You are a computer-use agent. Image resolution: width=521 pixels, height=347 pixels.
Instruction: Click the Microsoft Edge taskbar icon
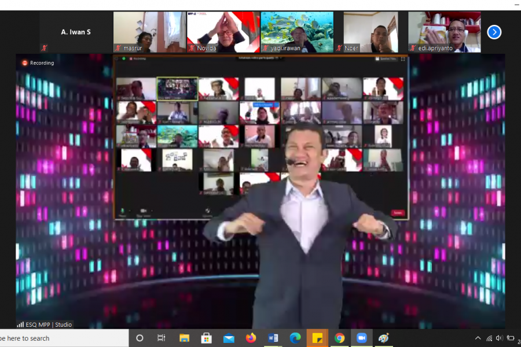[x=295, y=338]
